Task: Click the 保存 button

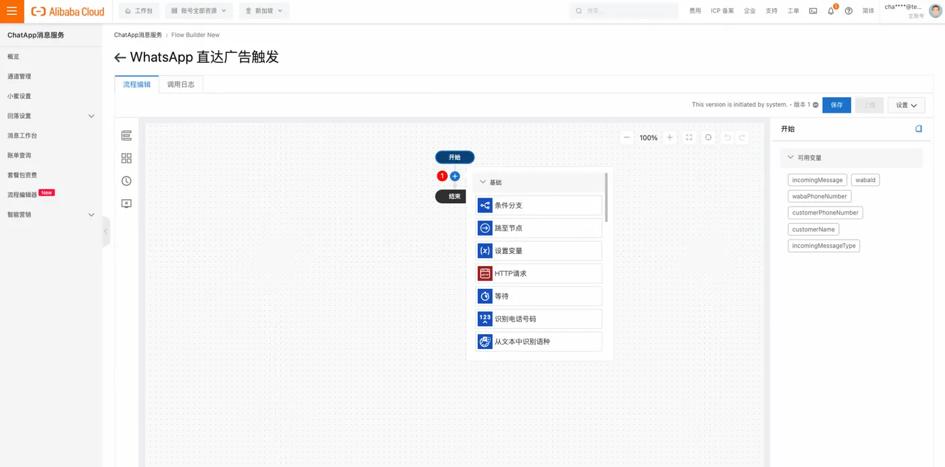Action: [836, 105]
